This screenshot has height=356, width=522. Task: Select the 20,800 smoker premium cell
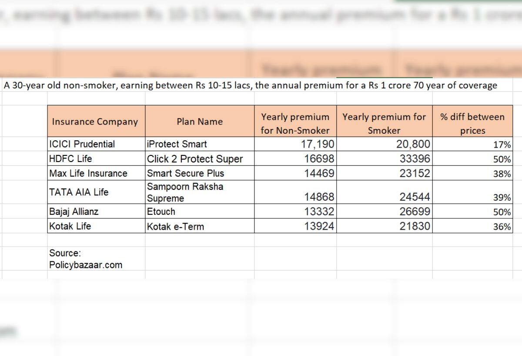(384, 144)
